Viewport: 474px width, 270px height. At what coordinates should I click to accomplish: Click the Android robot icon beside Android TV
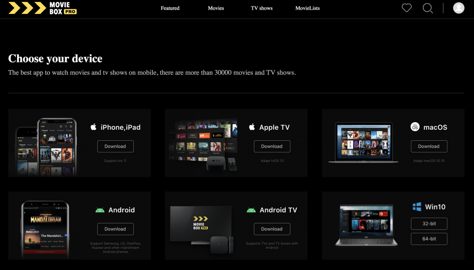[x=251, y=210]
